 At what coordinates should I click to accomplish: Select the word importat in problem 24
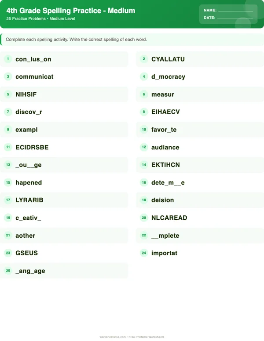164,253
